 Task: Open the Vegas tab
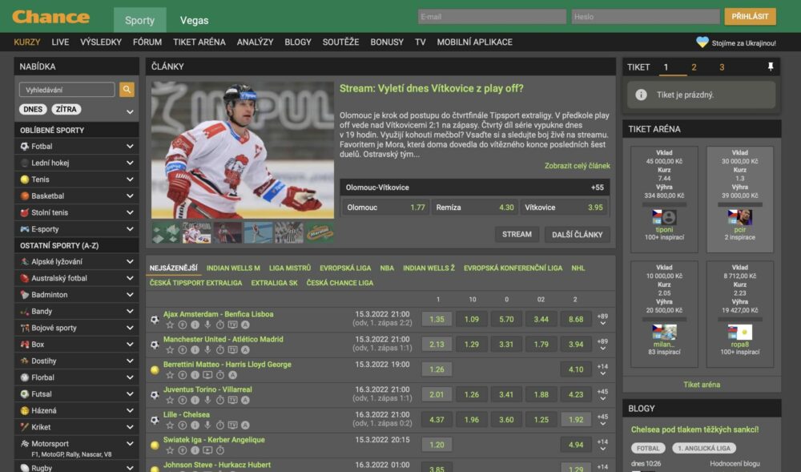[x=194, y=20]
